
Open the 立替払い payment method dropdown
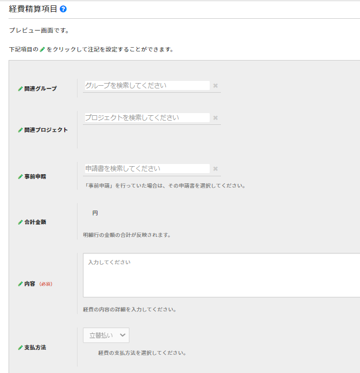pos(106,335)
